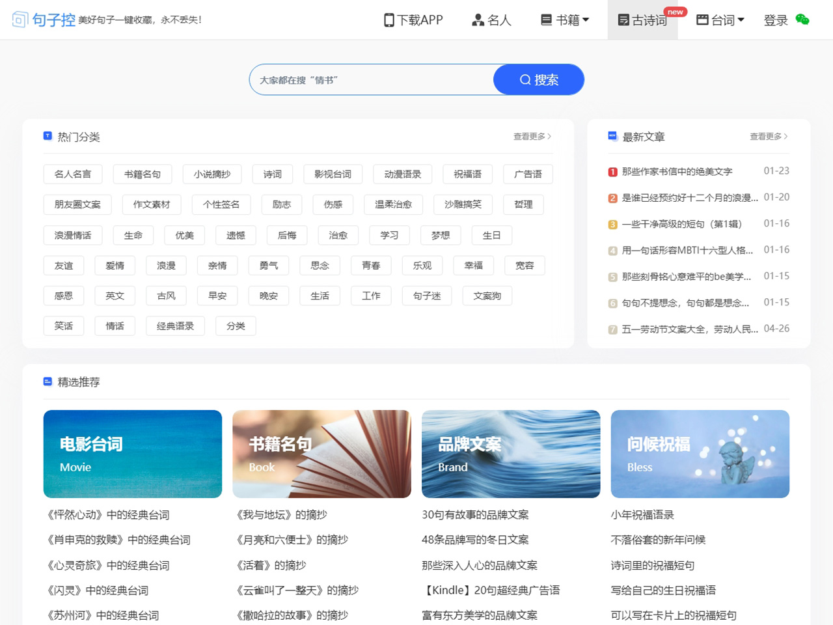This screenshot has height=625, width=833.
Task: Select the 爱情 category tag
Action: point(115,265)
